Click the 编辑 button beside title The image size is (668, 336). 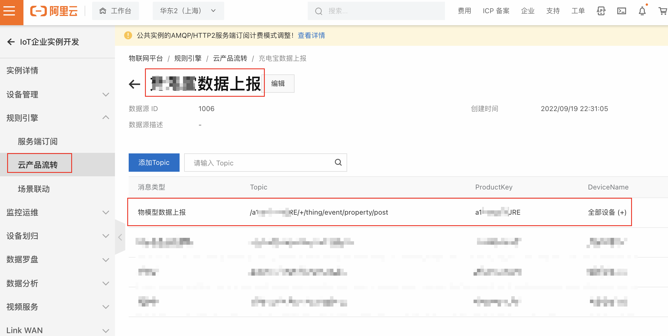[x=278, y=84]
